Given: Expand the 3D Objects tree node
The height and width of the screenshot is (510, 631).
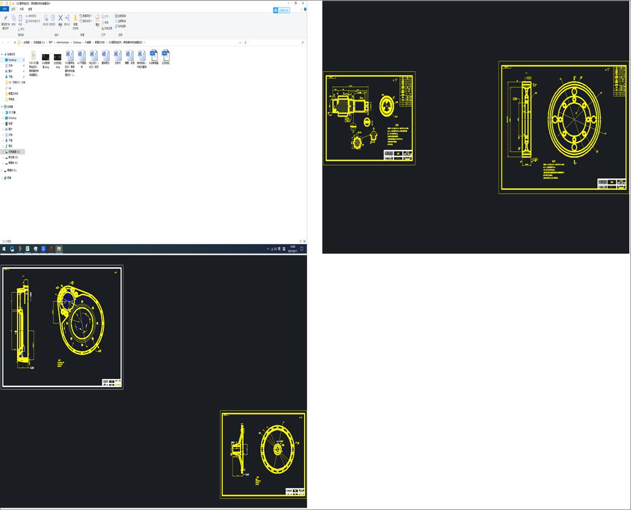Looking at the screenshot, I should [x=3, y=113].
